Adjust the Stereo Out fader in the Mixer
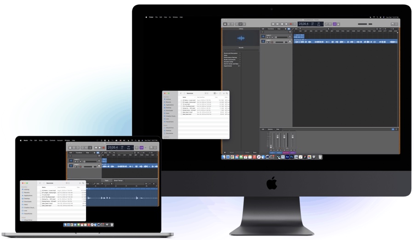The width and height of the screenshot is (414, 240). (x=284, y=136)
